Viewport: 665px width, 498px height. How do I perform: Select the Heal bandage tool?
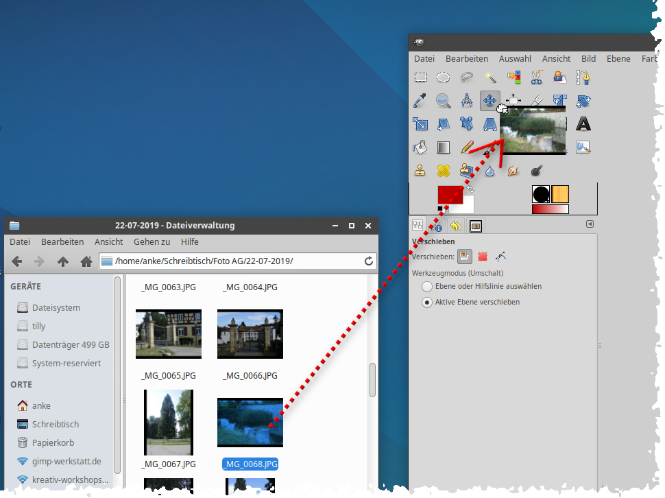pos(443,171)
